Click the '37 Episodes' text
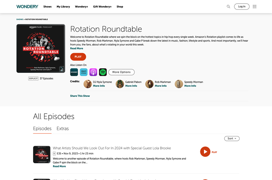 [x=46, y=78]
